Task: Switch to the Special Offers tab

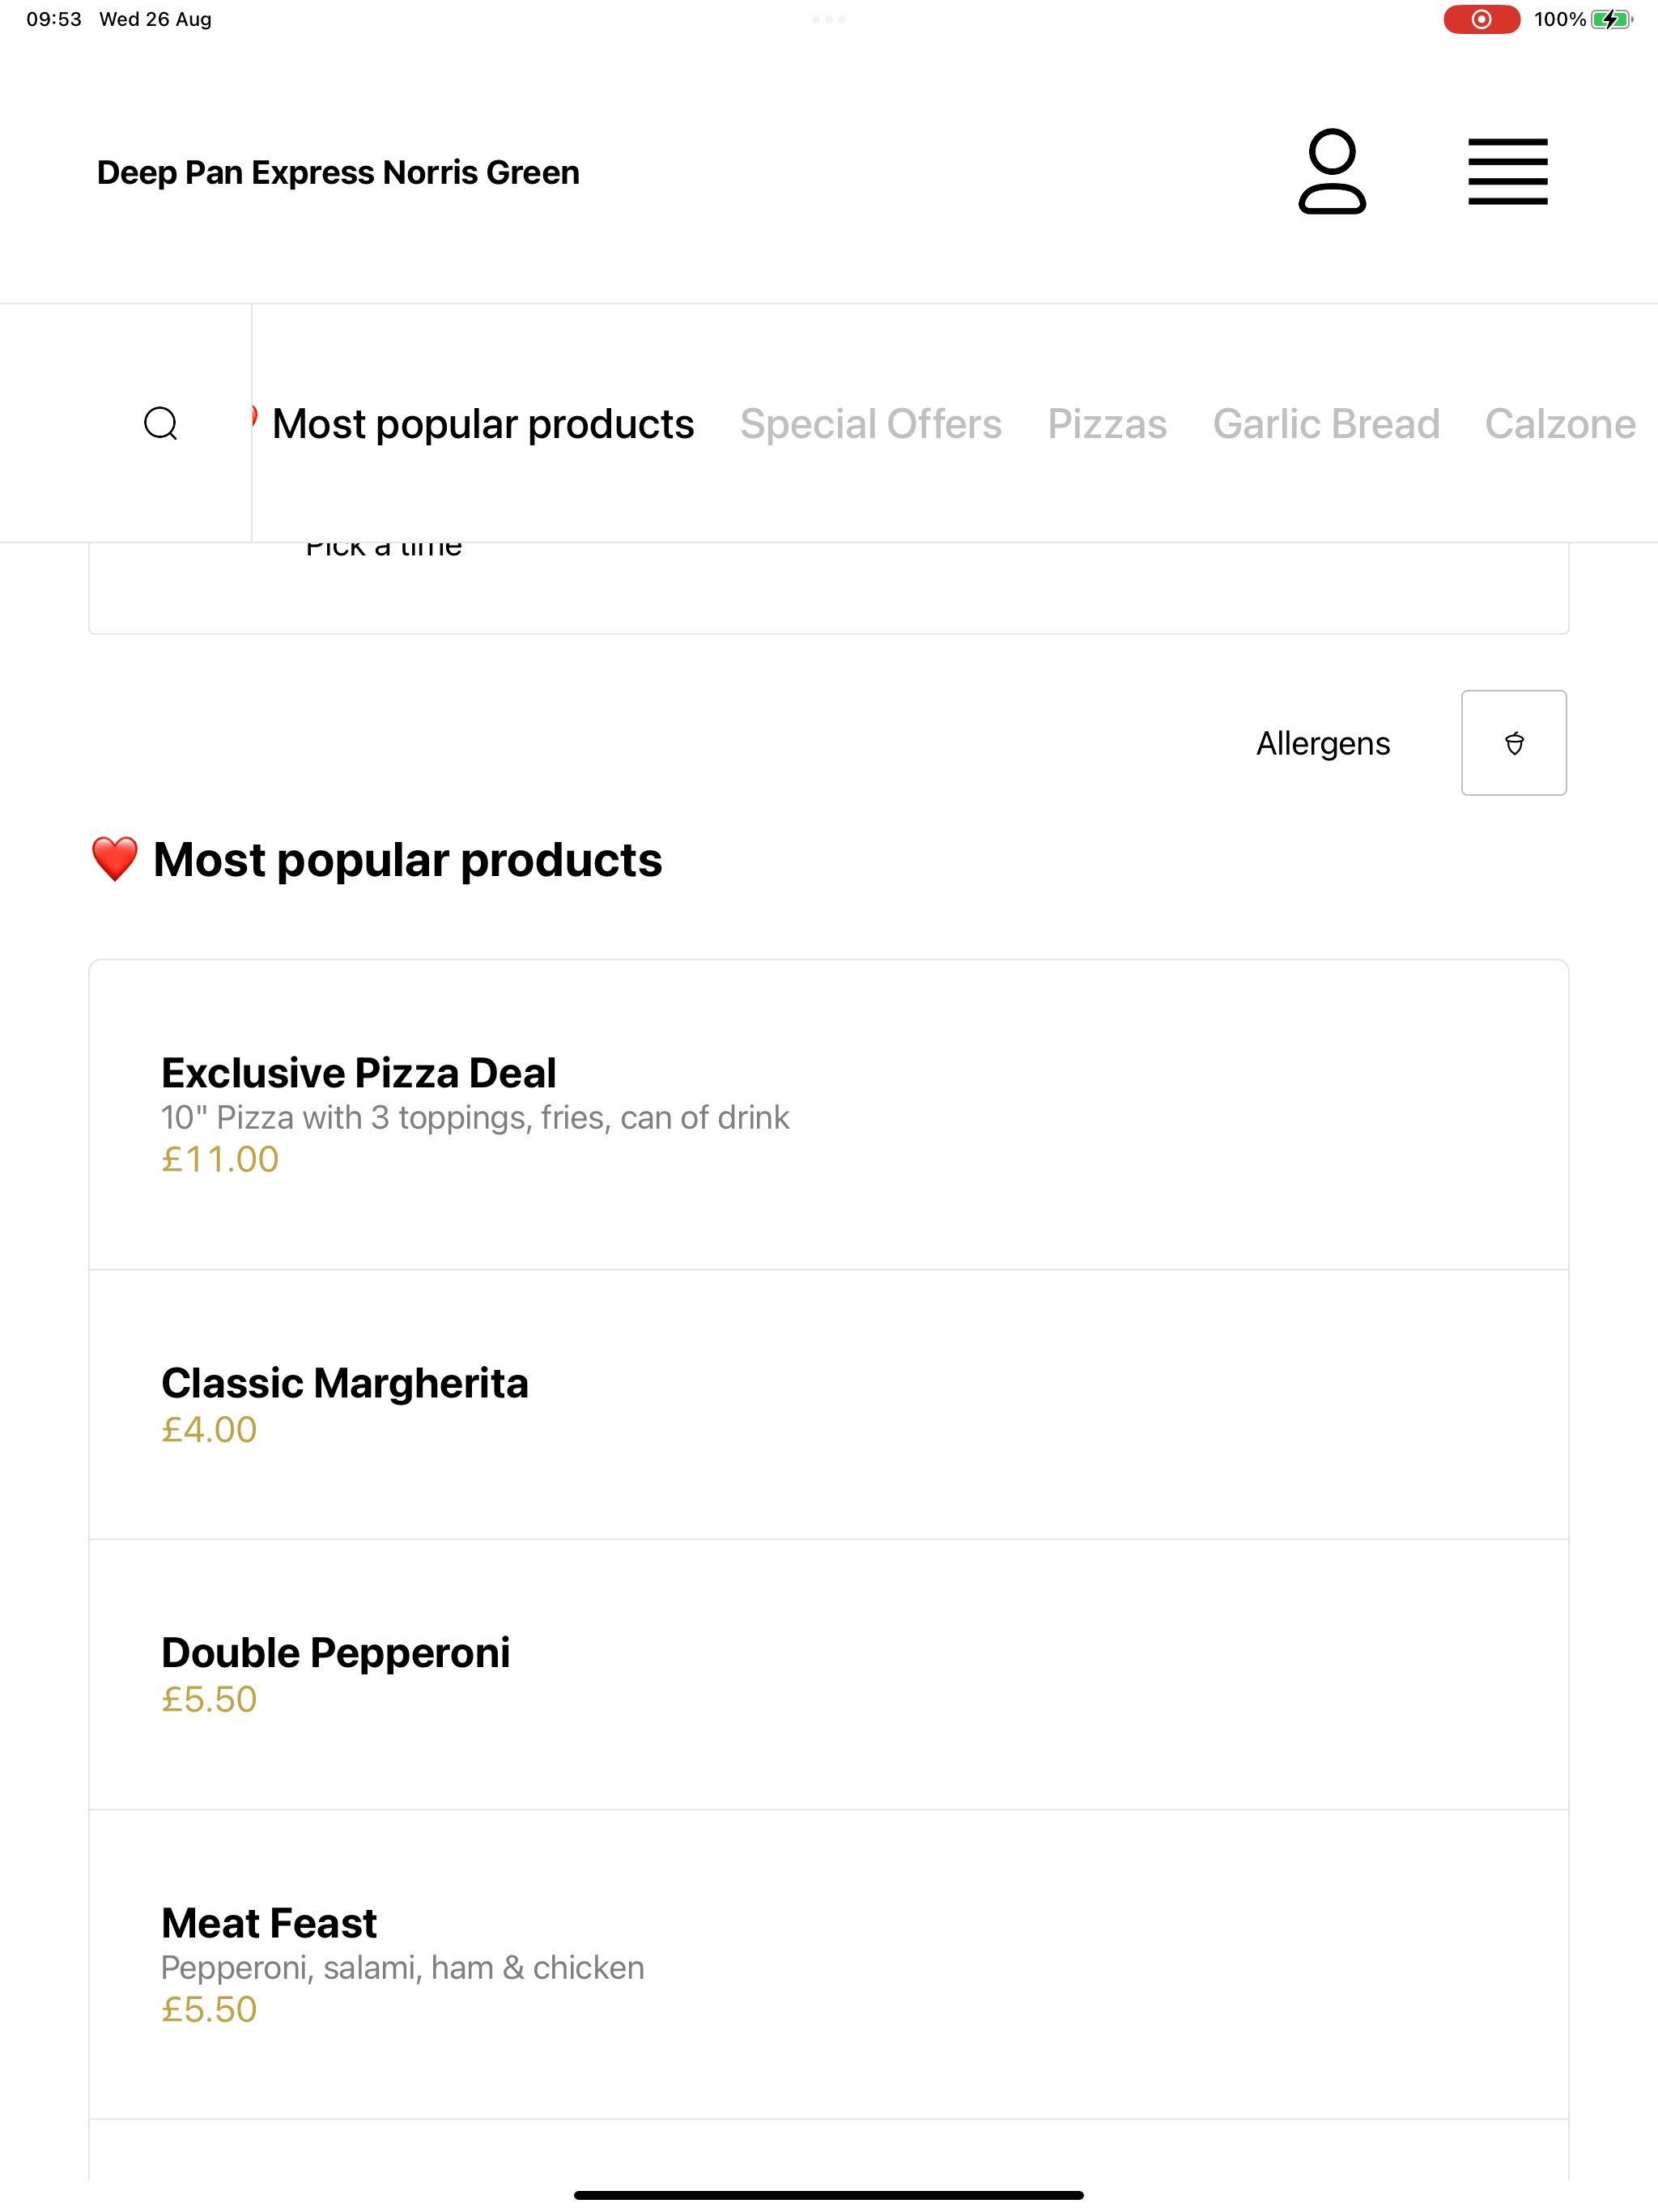Action: [x=870, y=424]
